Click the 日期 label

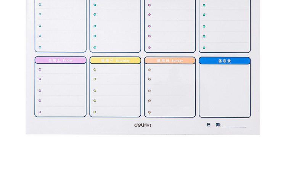214,125
